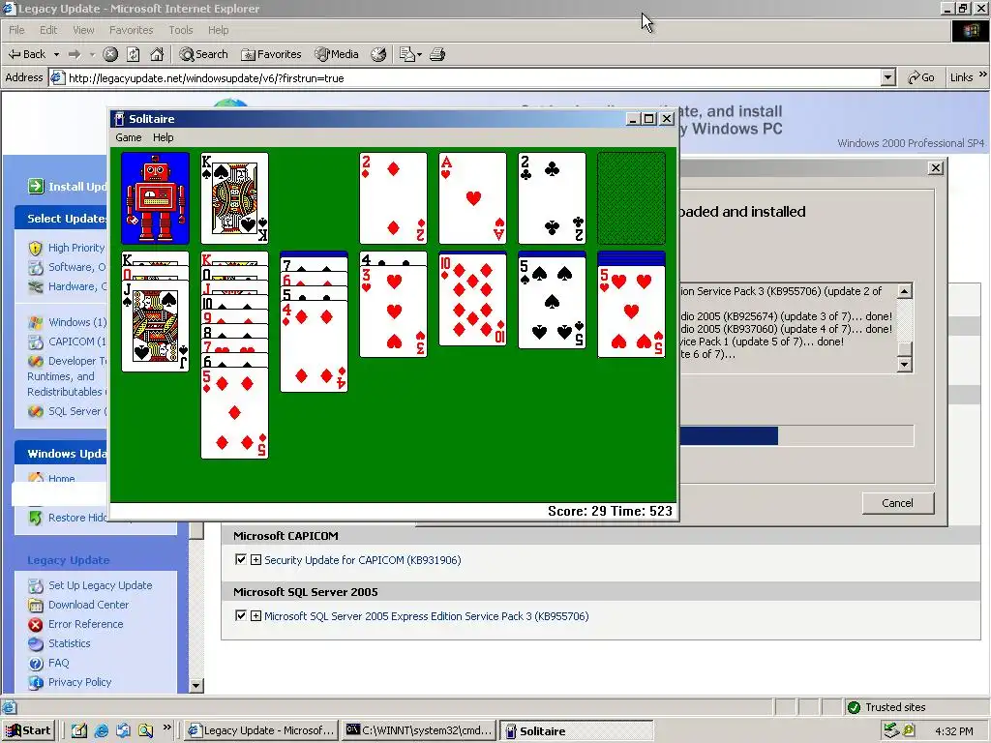Click the installation progress bar
Image resolution: width=991 pixels, height=743 pixels.
[x=796, y=436]
